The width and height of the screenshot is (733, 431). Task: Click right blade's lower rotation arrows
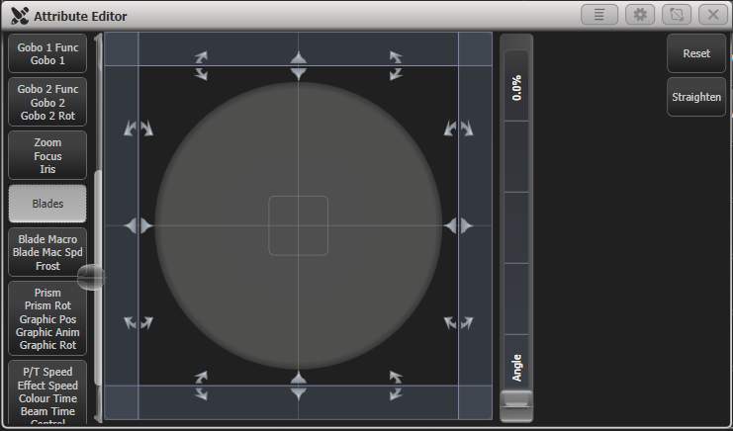click(457, 322)
